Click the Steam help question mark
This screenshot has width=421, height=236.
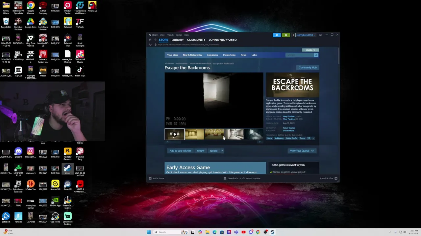pos(293,35)
